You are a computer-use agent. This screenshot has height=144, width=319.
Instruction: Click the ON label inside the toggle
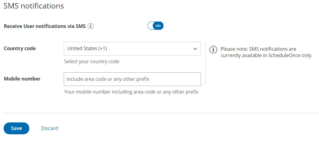click(158, 26)
